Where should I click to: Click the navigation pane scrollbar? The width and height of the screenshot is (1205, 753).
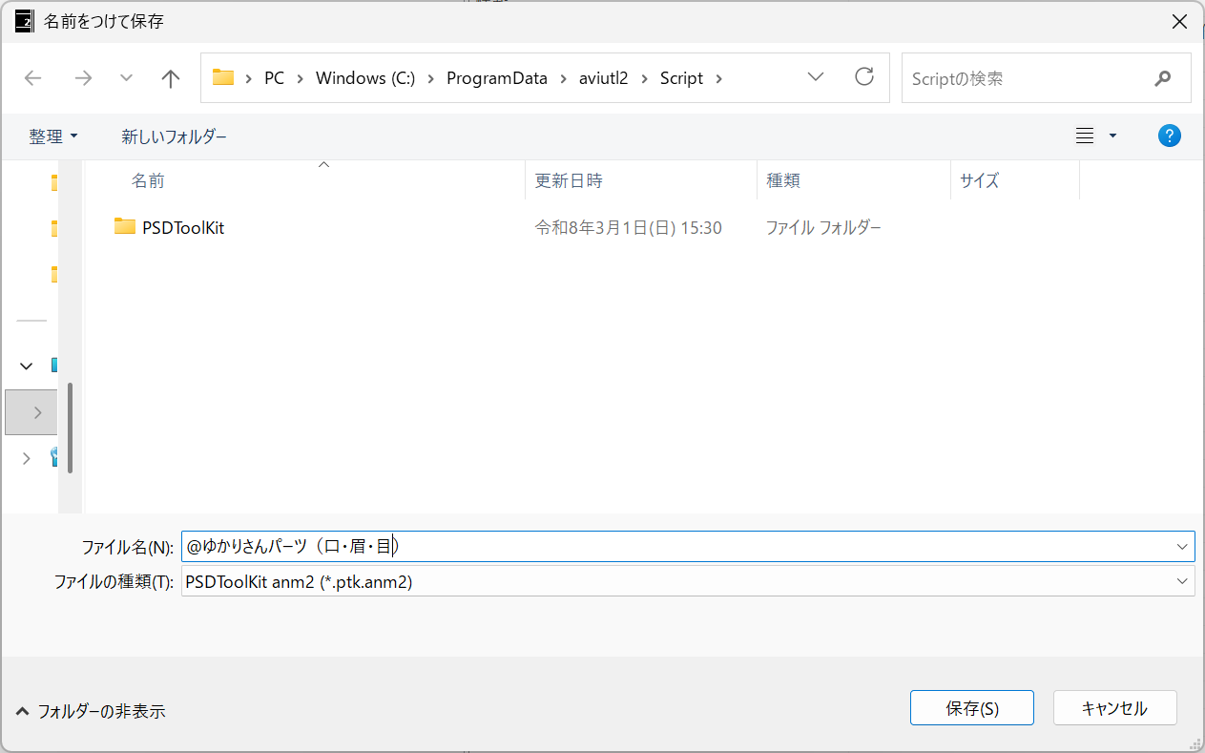click(x=71, y=428)
